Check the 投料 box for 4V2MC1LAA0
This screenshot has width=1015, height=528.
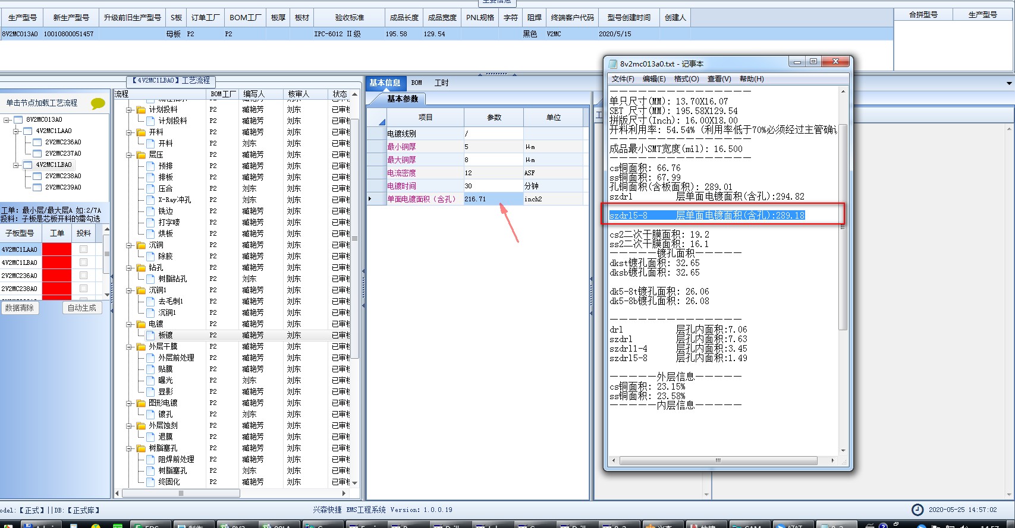[84, 249]
